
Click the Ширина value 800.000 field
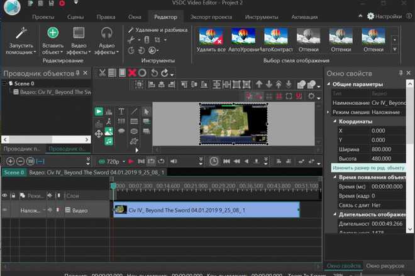(387, 149)
